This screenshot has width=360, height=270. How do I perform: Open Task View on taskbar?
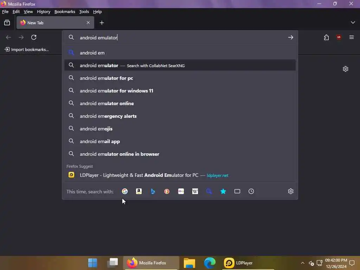coord(112,263)
